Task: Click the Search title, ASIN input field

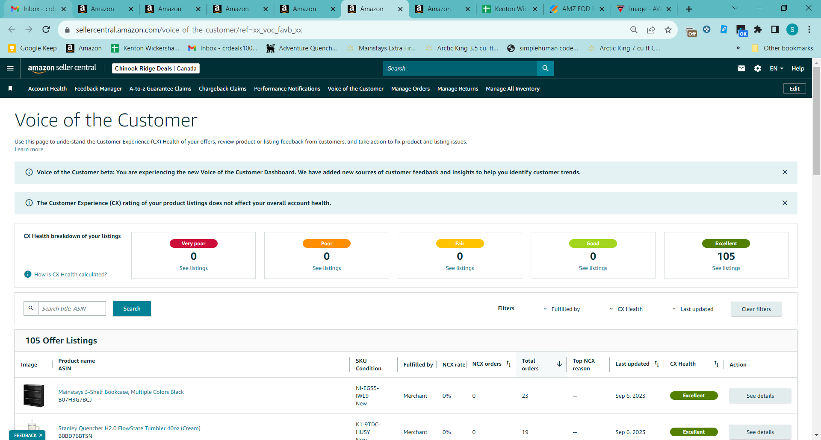Action: click(72, 308)
